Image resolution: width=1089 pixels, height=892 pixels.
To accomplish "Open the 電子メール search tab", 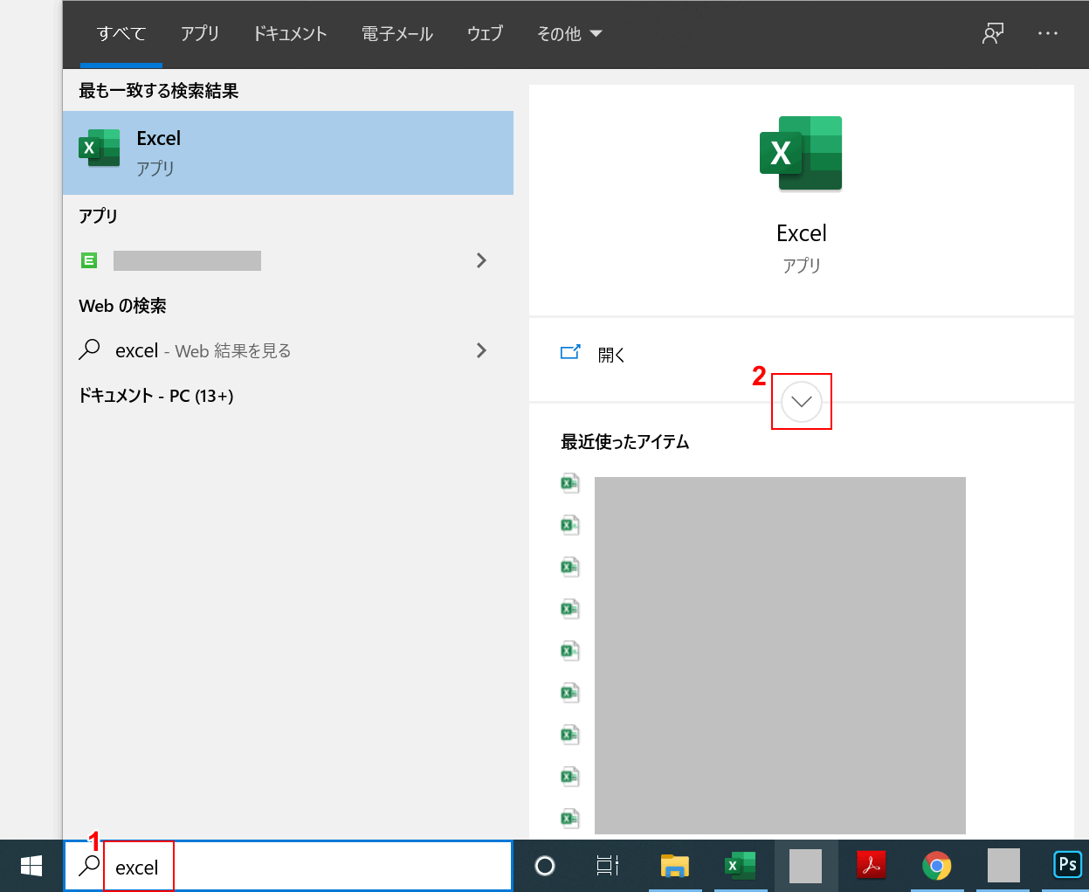I will coord(397,33).
